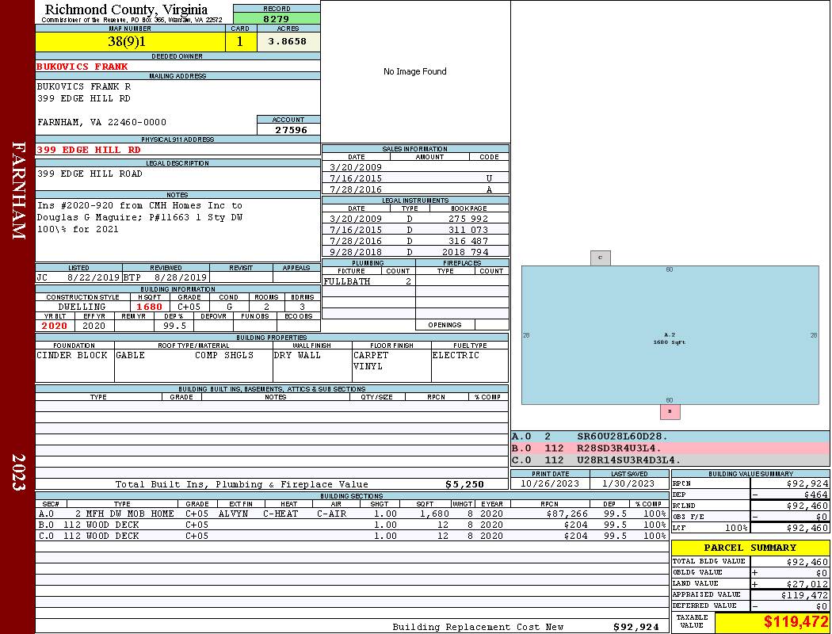Screen dimensions: 832x634
Task: Click the FULLBATH plumbing fixture entry
Action: [347, 281]
